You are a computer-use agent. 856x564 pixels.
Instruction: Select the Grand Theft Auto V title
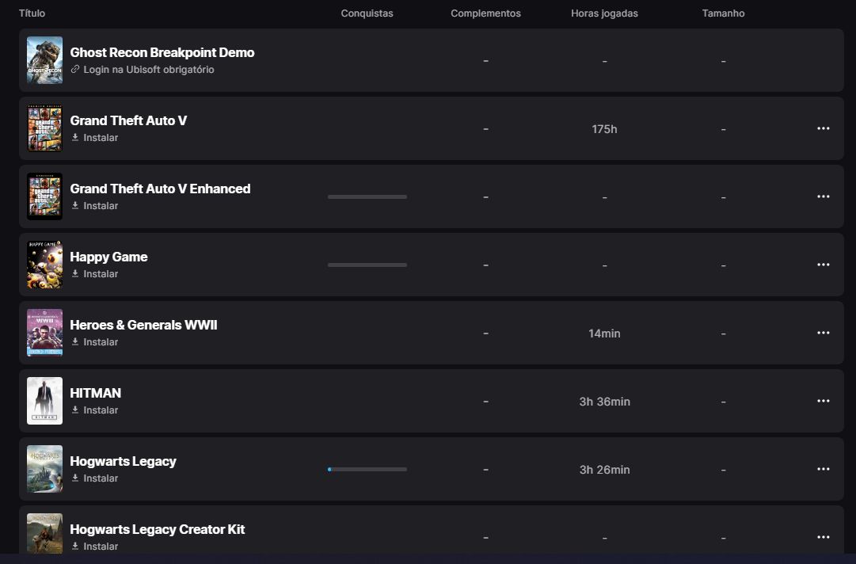point(128,120)
